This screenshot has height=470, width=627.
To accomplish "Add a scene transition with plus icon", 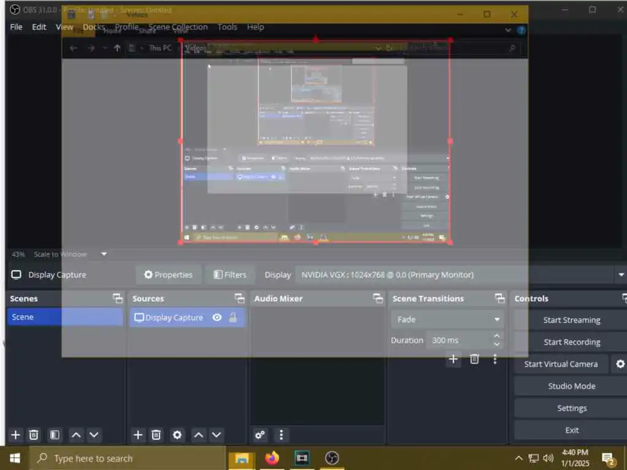I will click(x=453, y=359).
